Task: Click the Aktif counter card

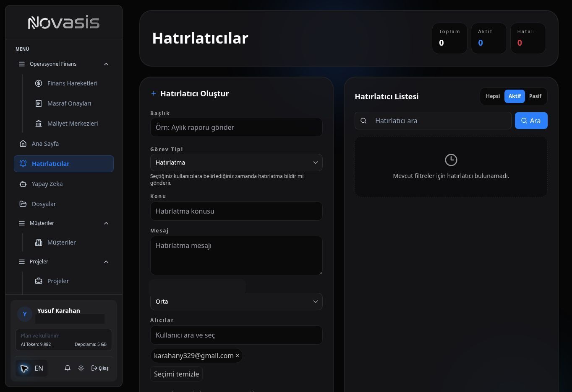Action: coord(488,38)
